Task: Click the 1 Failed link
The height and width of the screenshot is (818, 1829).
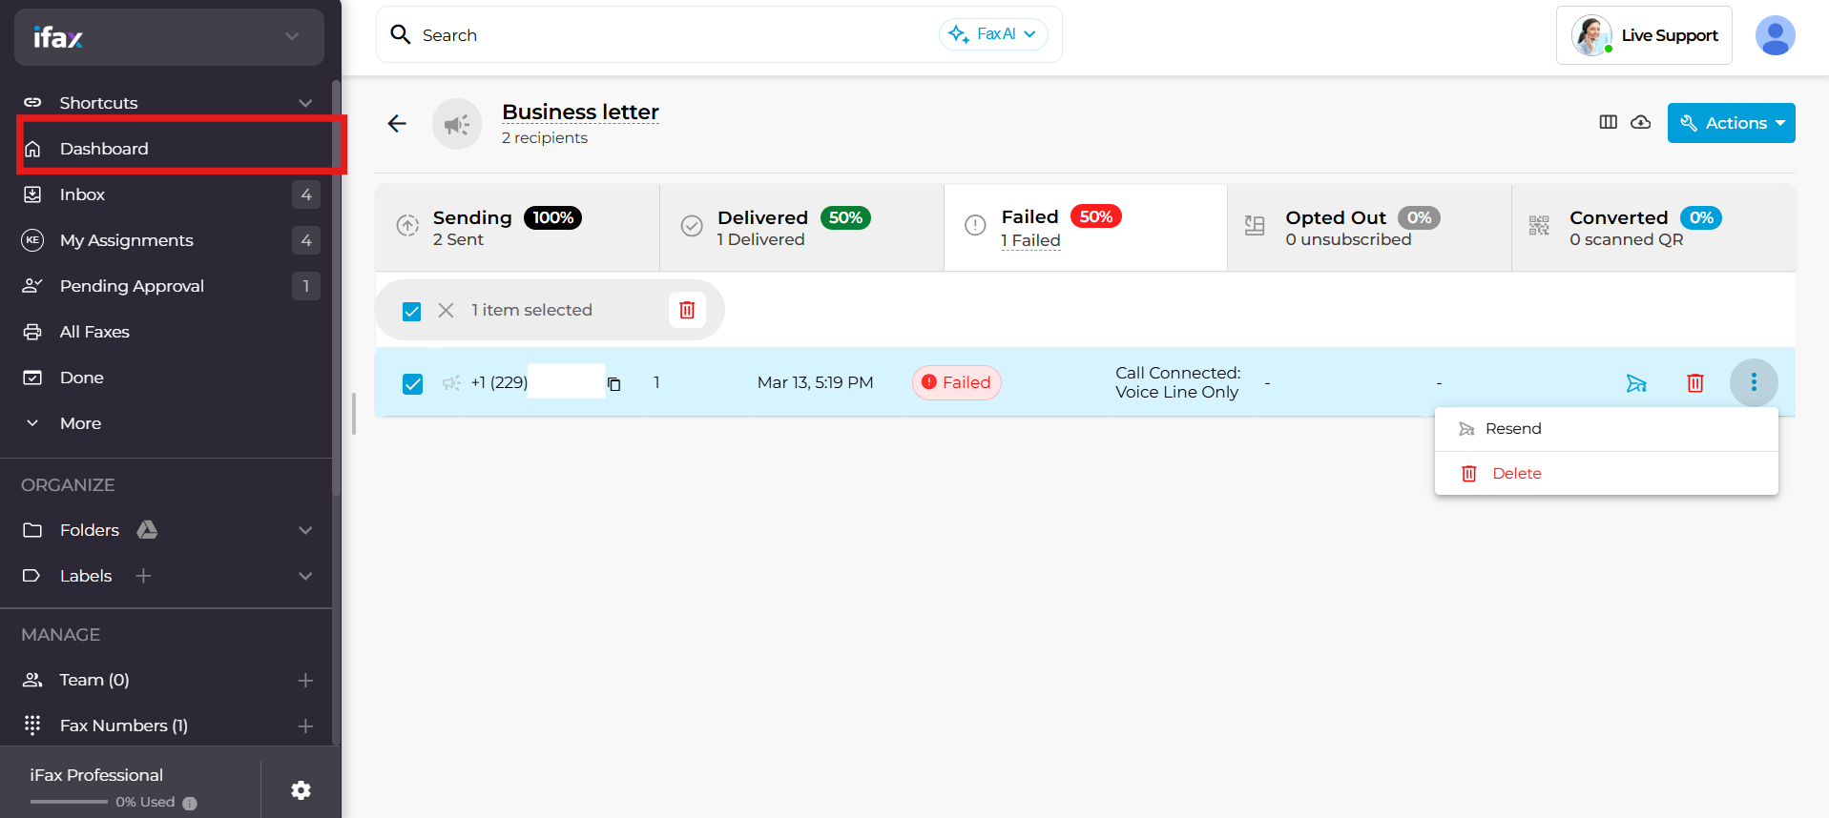Action: pos(1030,241)
